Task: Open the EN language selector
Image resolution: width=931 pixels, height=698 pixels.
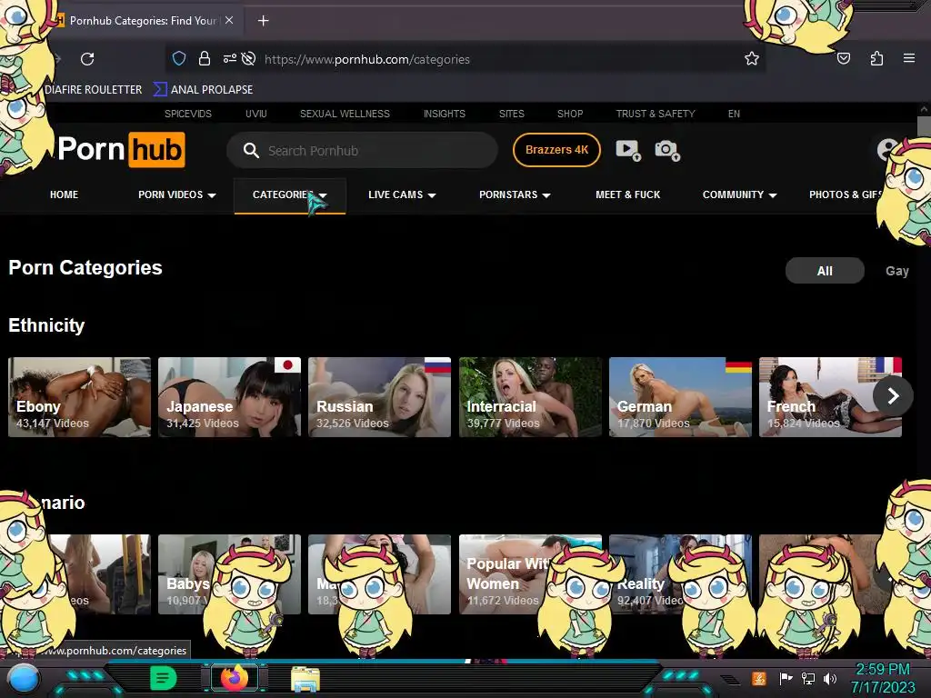Action: (x=734, y=114)
